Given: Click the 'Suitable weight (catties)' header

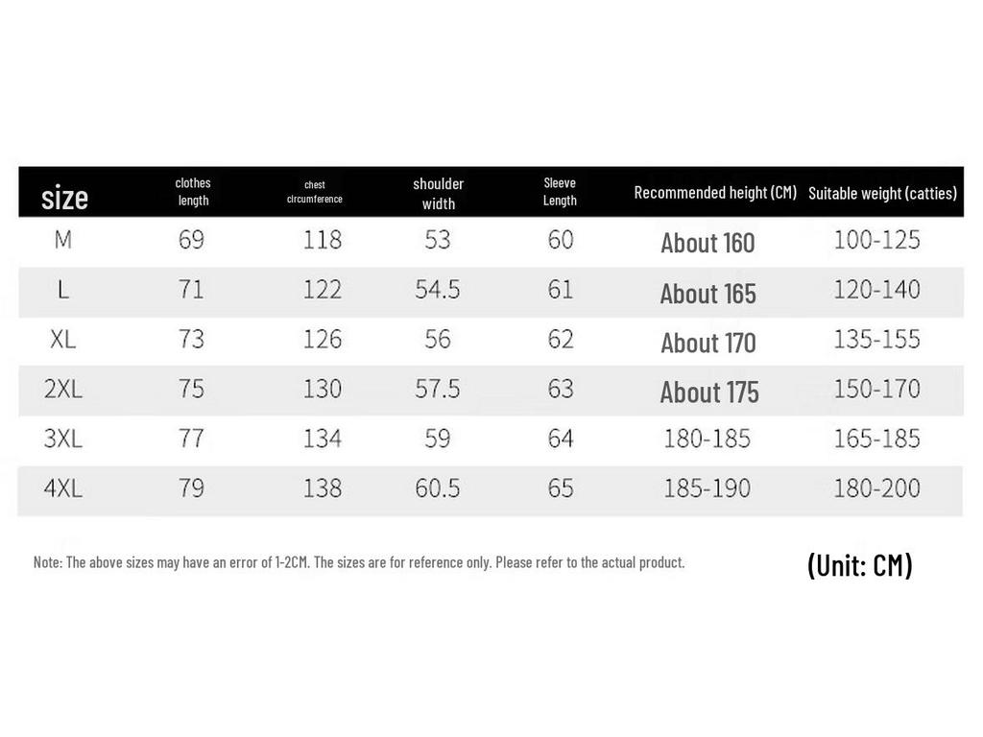Looking at the screenshot, I should coord(882,193).
